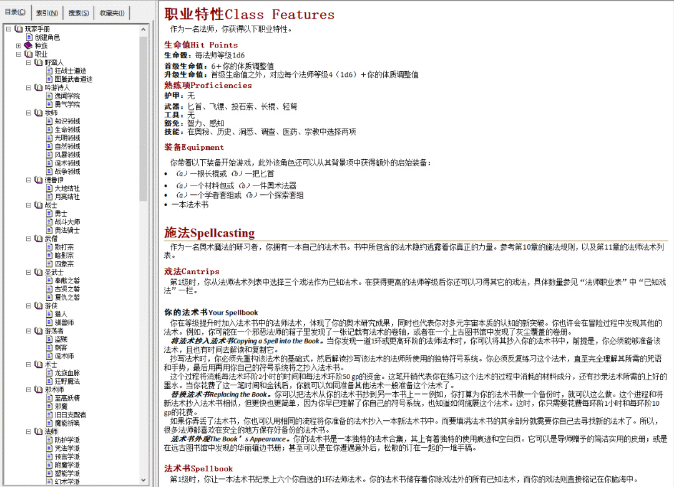Open the 龙族血脉 topic
The height and width of the screenshot is (487, 674).
(x=67, y=373)
